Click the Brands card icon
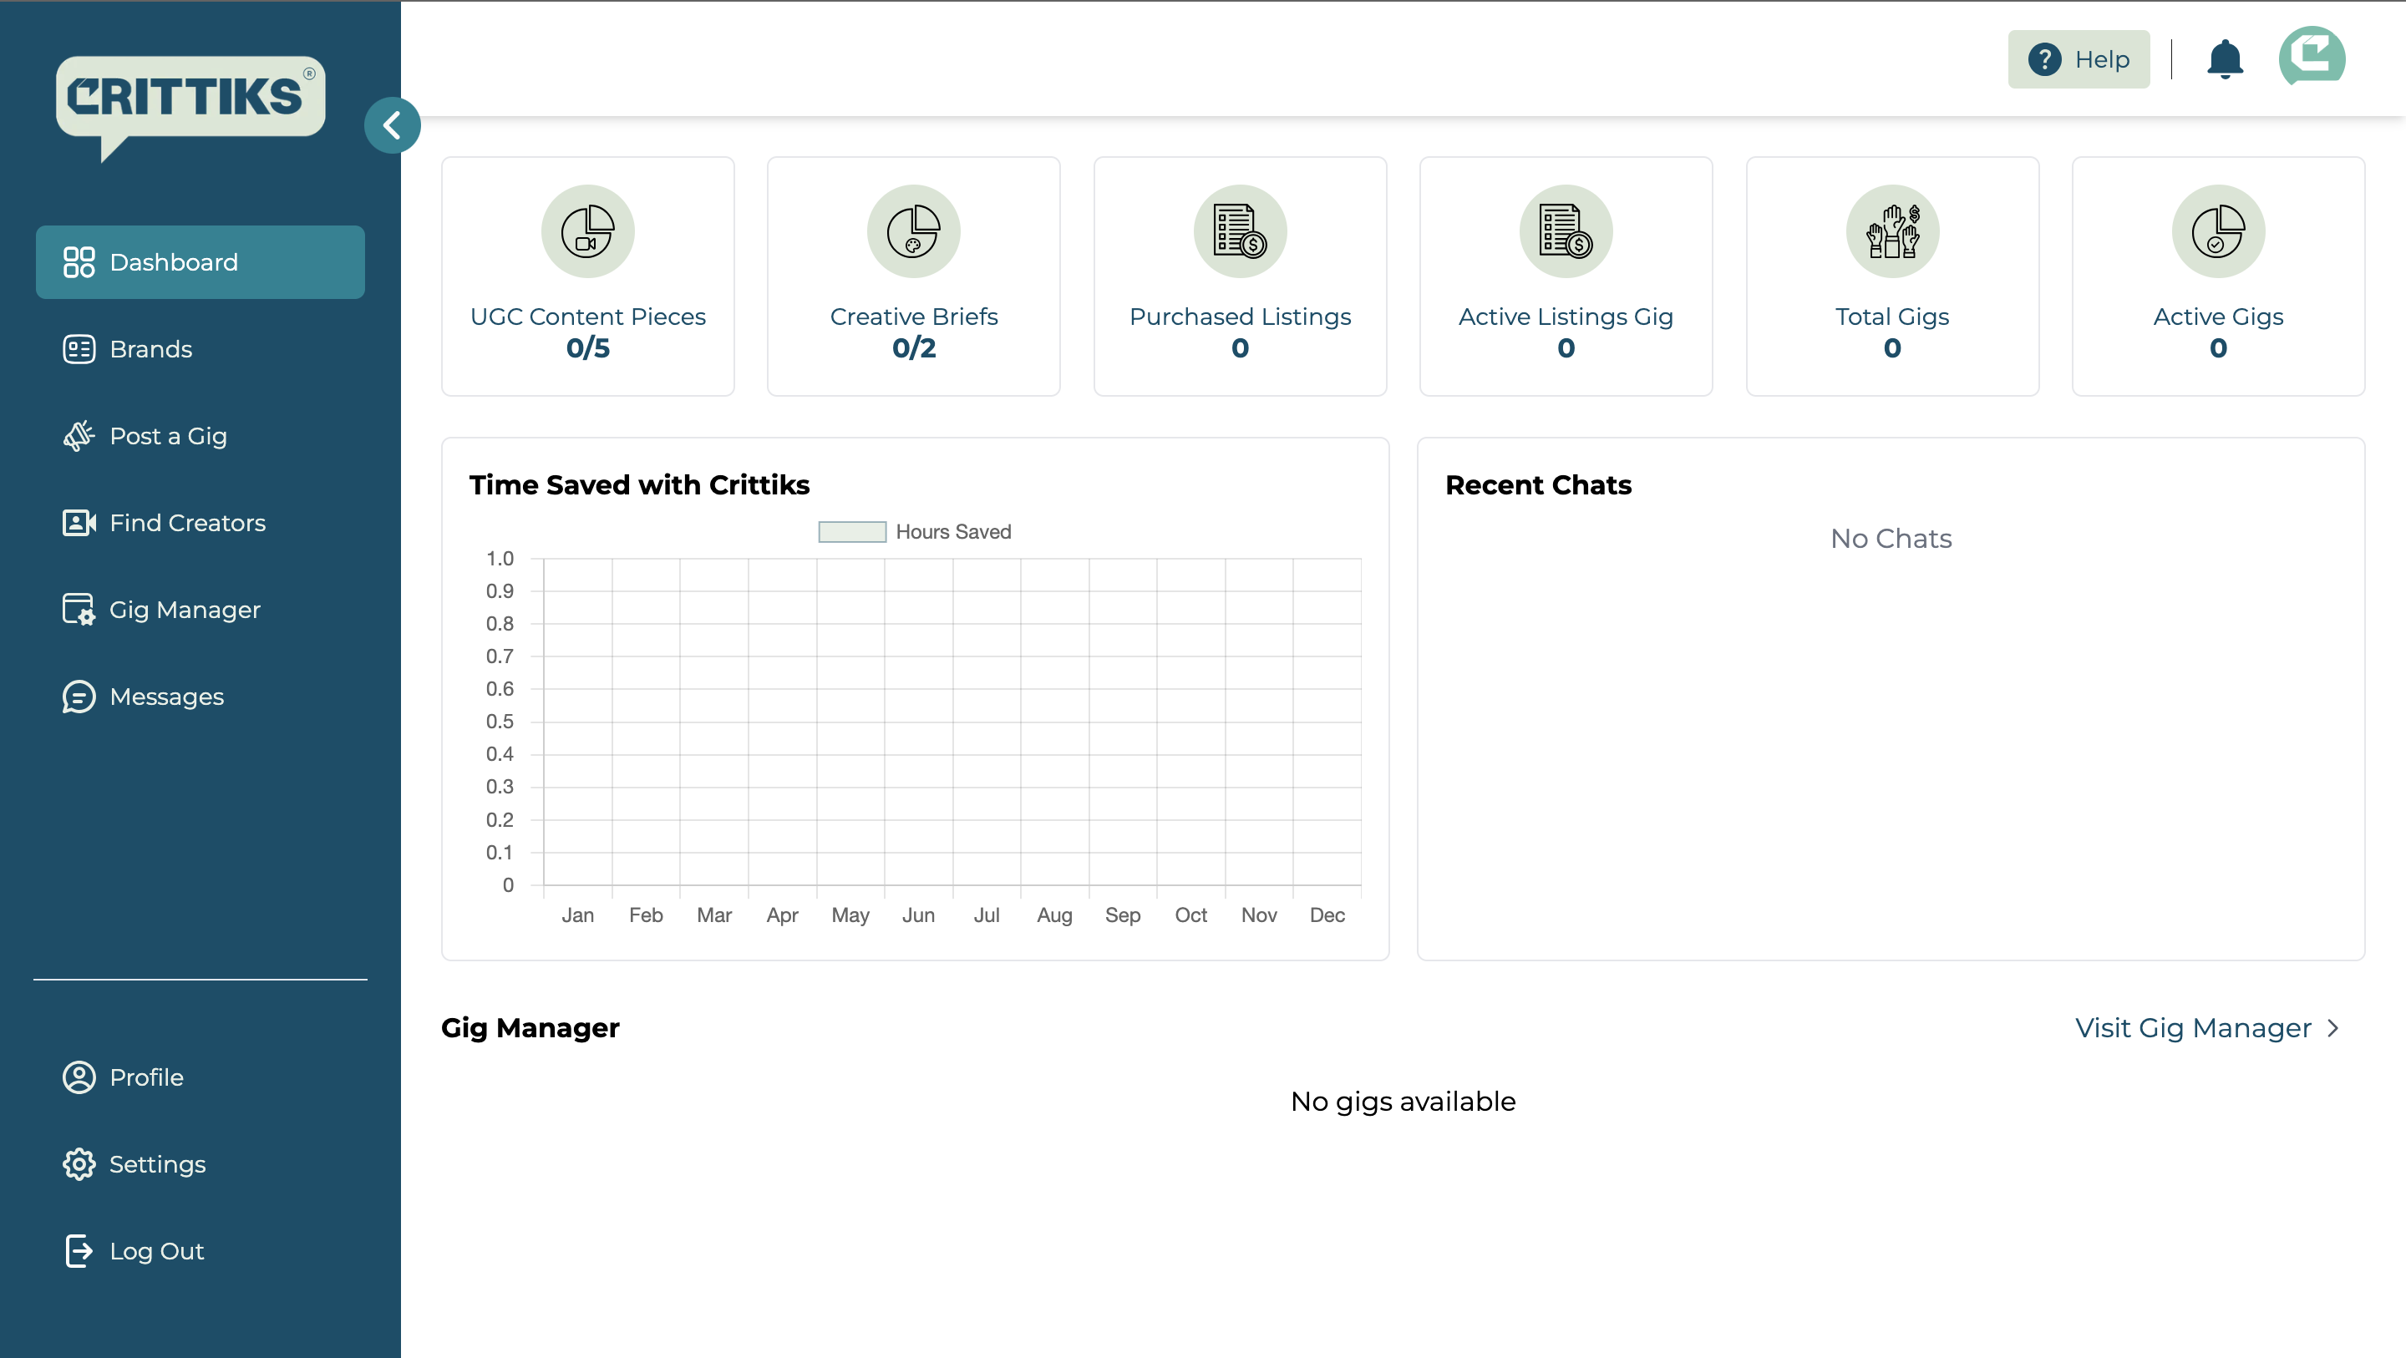The image size is (2406, 1358). click(x=79, y=349)
